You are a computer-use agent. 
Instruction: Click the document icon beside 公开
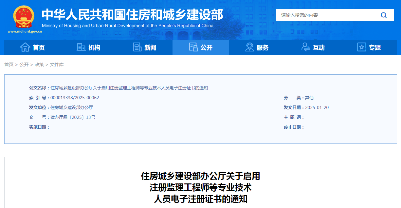(193, 47)
